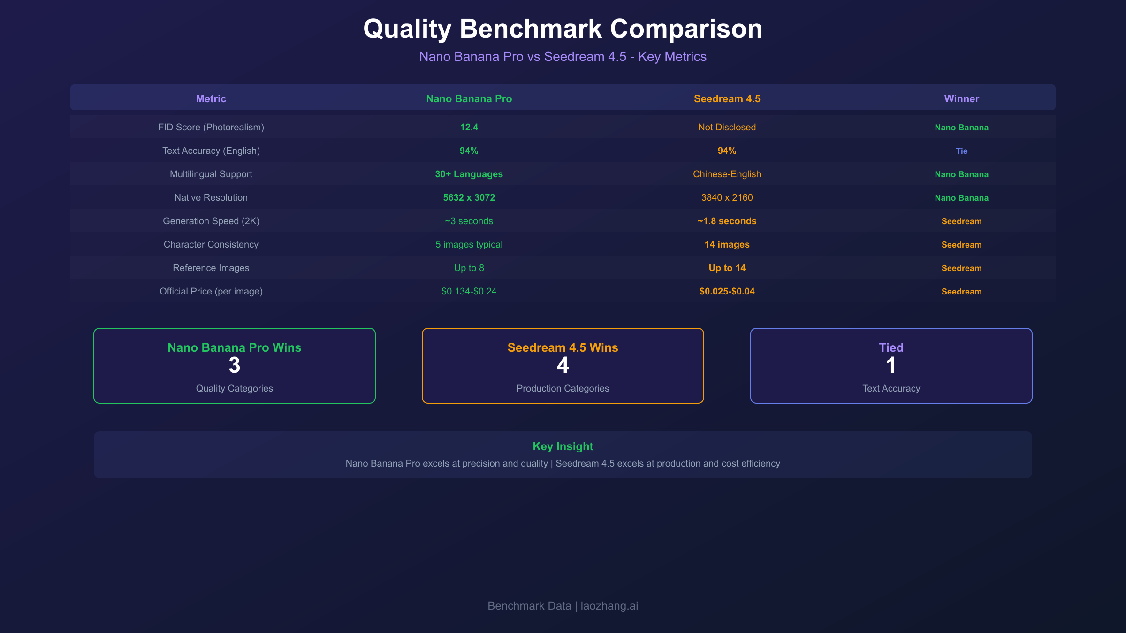Viewport: 1126px width, 633px height.
Task: Click the ~1.8 seconds generation speed value
Action: pyautogui.click(x=727, y=221)
